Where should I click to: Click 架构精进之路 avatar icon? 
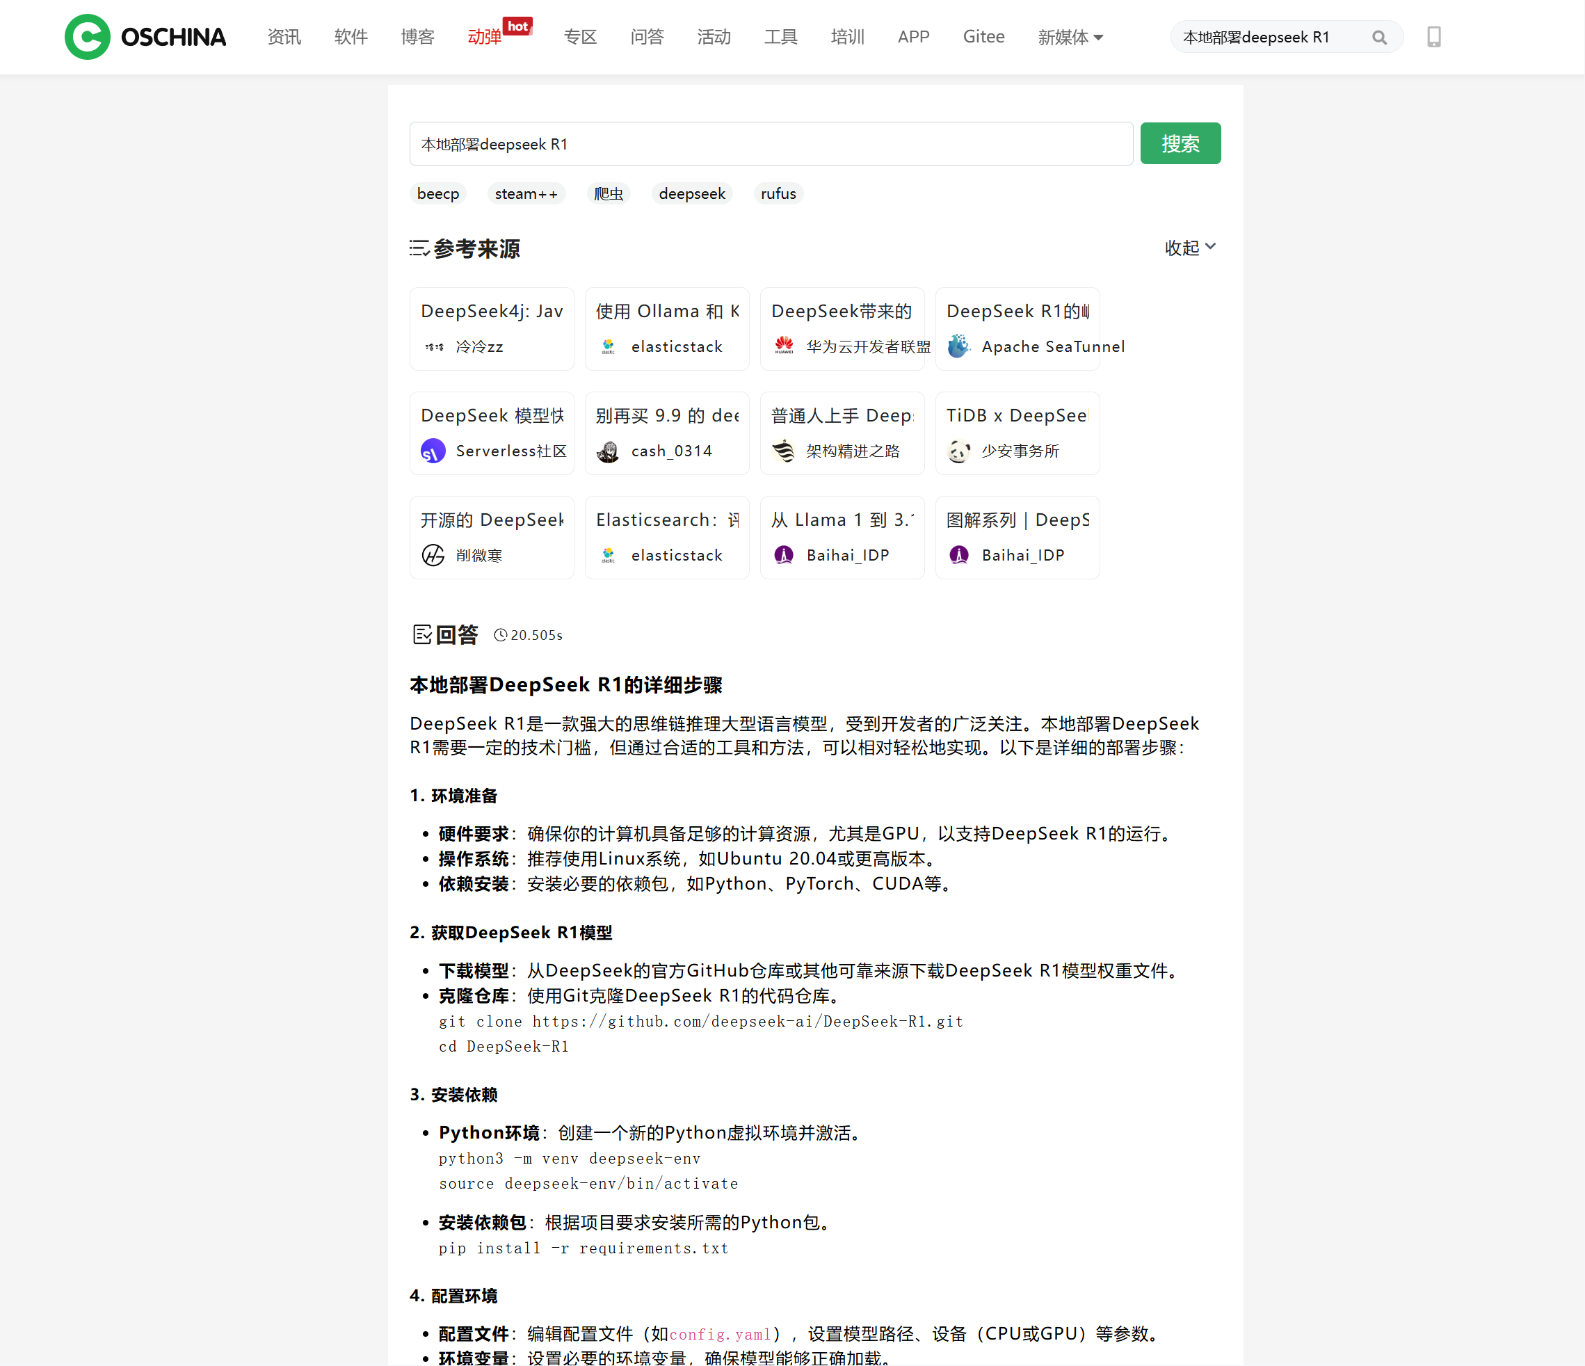pos(784,451)
